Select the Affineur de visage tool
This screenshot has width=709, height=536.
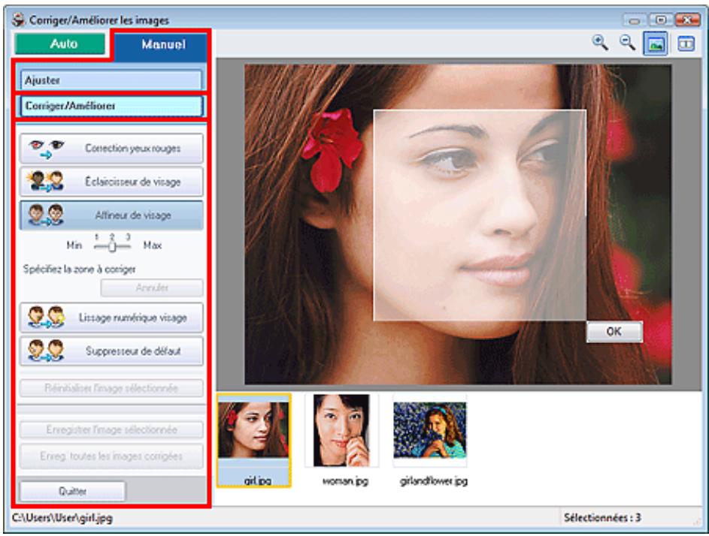[111, 215]
